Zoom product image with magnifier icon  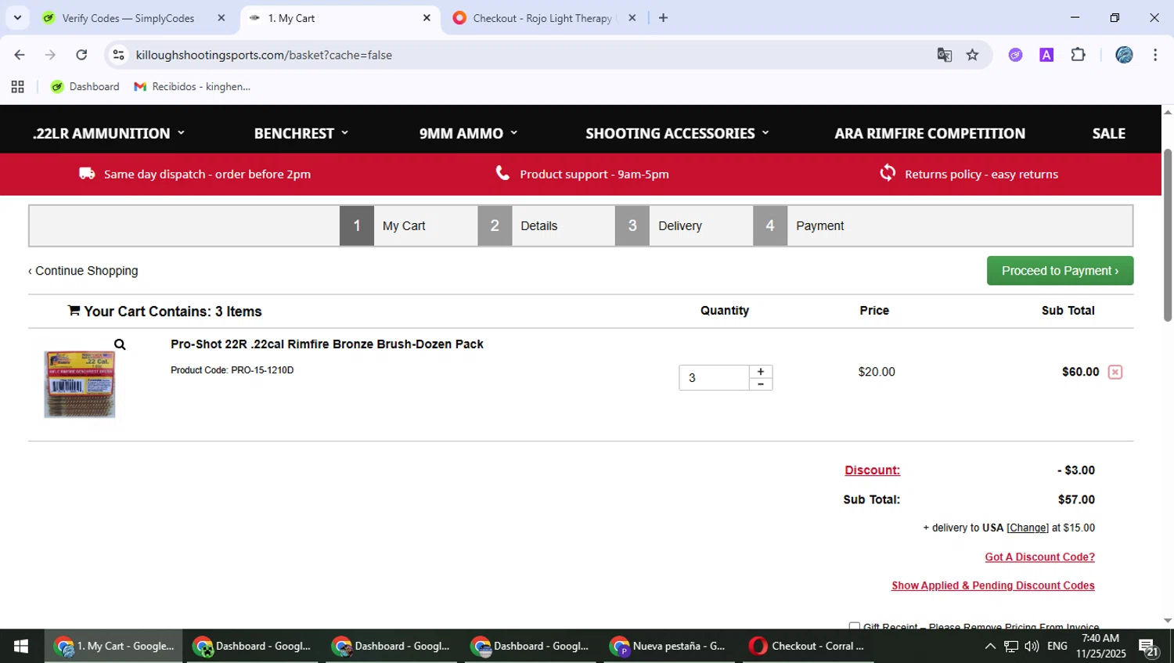120,344
